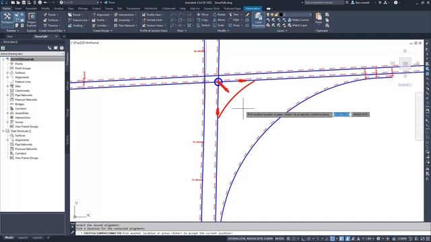Expand the Surfaces tree node

point(7,73)
